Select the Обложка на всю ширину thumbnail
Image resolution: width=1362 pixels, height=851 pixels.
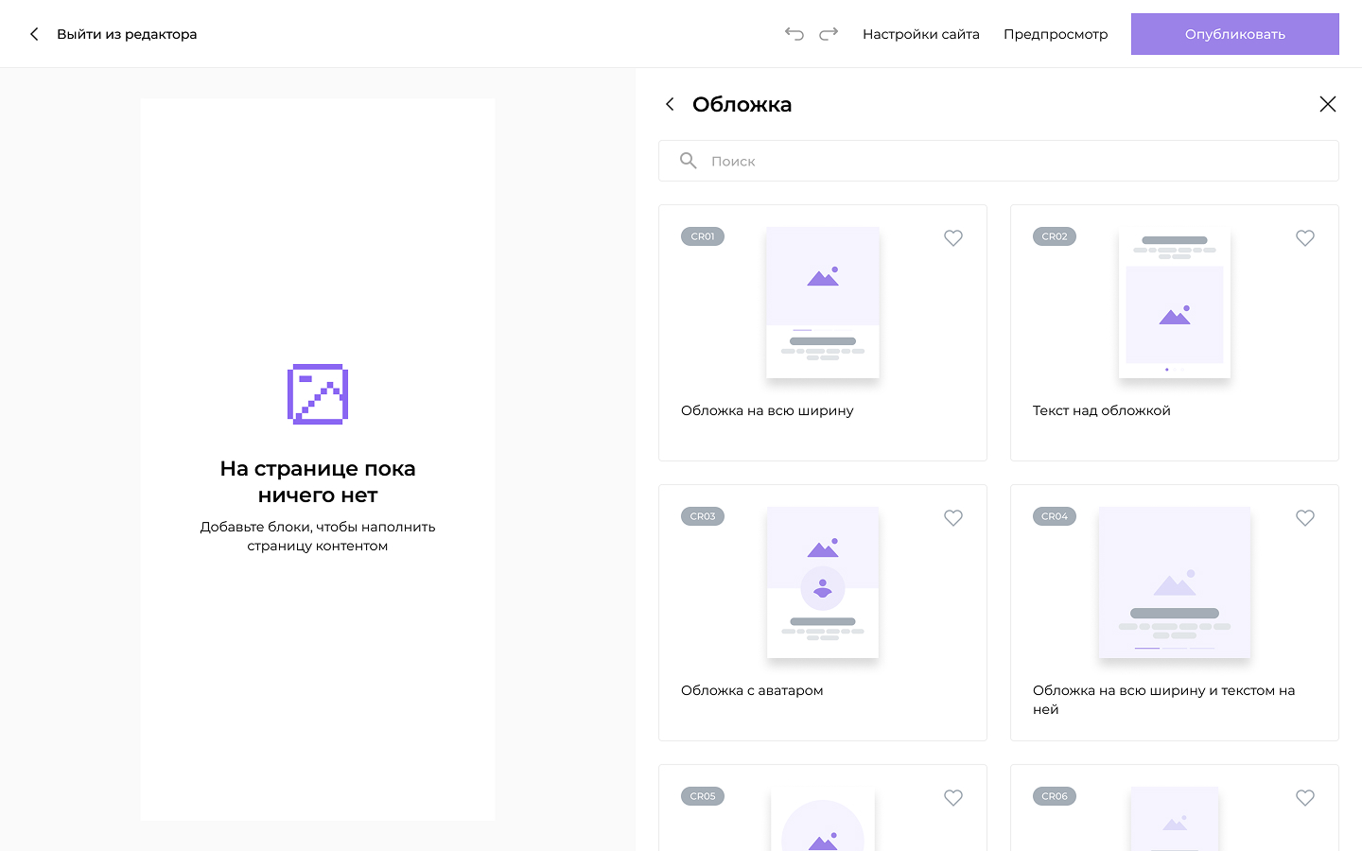click(823, 303)
